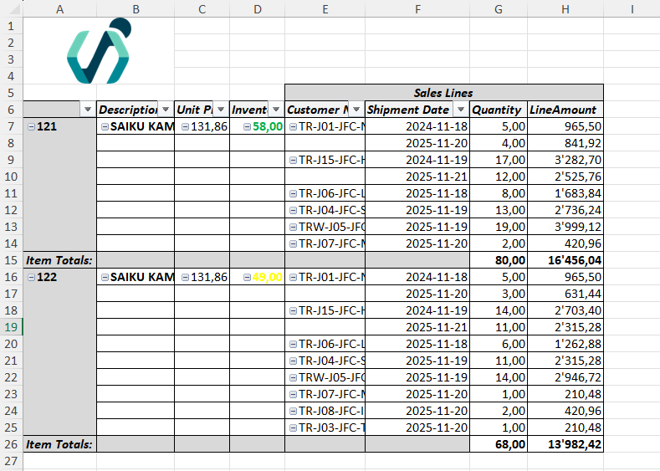Collapse SAIKU KAM description in row 7
Screen dimensions: 660x471
point(105,126)
